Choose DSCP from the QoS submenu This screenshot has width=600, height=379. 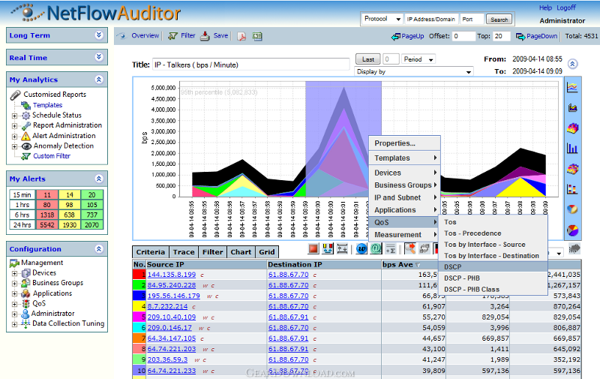point(493,267)
